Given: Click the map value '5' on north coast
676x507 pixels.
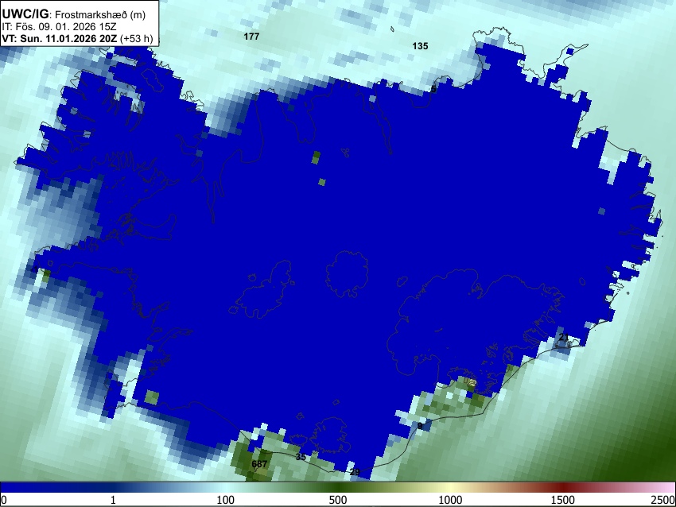Looking at the screenshot, I should [433, 89].
